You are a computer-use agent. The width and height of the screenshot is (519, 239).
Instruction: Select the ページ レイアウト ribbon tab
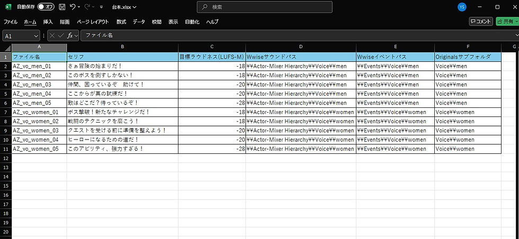coord(93,22)
